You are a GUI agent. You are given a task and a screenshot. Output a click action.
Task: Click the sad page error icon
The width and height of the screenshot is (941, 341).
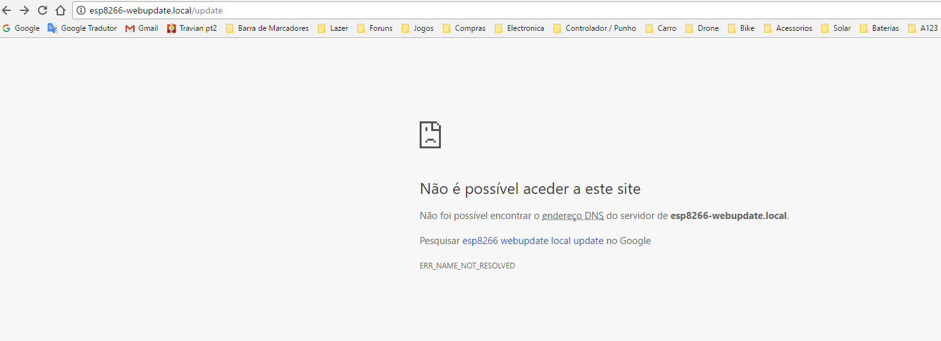click(x=430, y=134)
